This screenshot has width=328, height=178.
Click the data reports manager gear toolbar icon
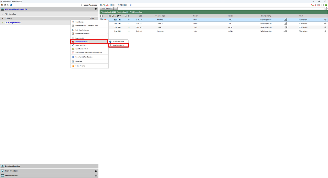click(101, 5)
